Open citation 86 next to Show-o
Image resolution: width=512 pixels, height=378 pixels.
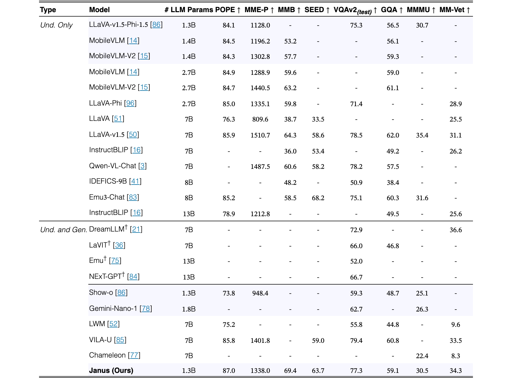[x=121, y=292]
